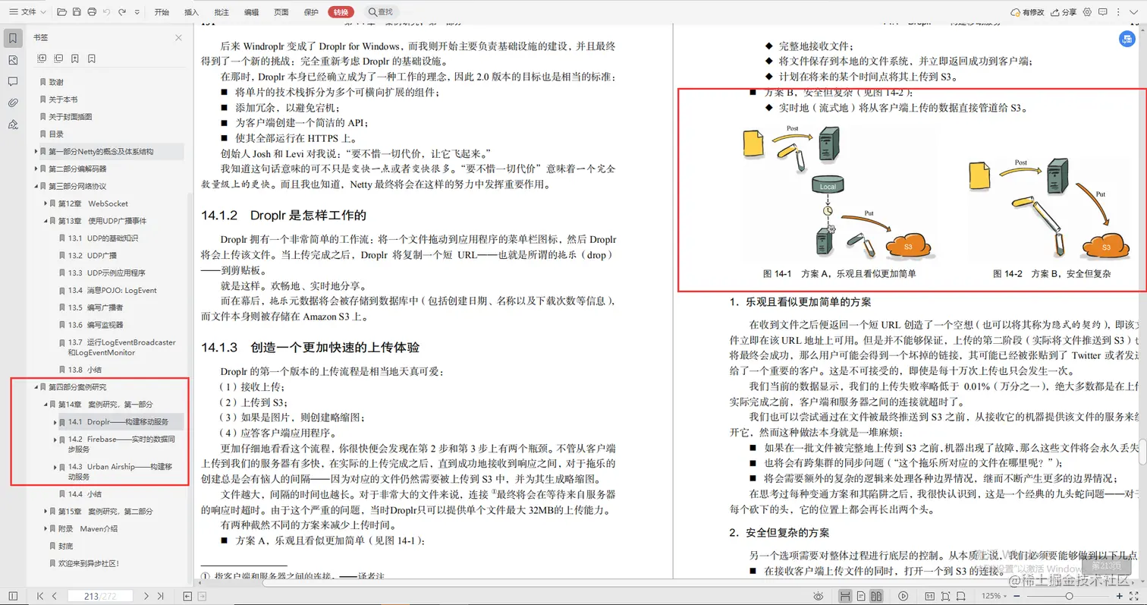Screen dimensions: 1147x605
Task: Open the 文件 menu dropdown
Action: point(28,11)
